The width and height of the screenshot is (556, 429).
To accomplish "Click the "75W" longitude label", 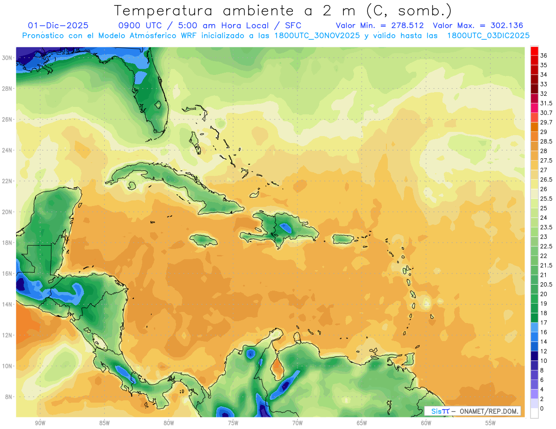I will point(233,423).
